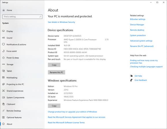Open the Get help icon
This screenshot has height=129, width=167.
pos(131,76)
